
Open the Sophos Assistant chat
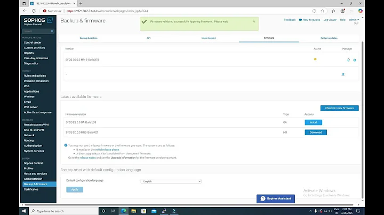tap(276, 199)
